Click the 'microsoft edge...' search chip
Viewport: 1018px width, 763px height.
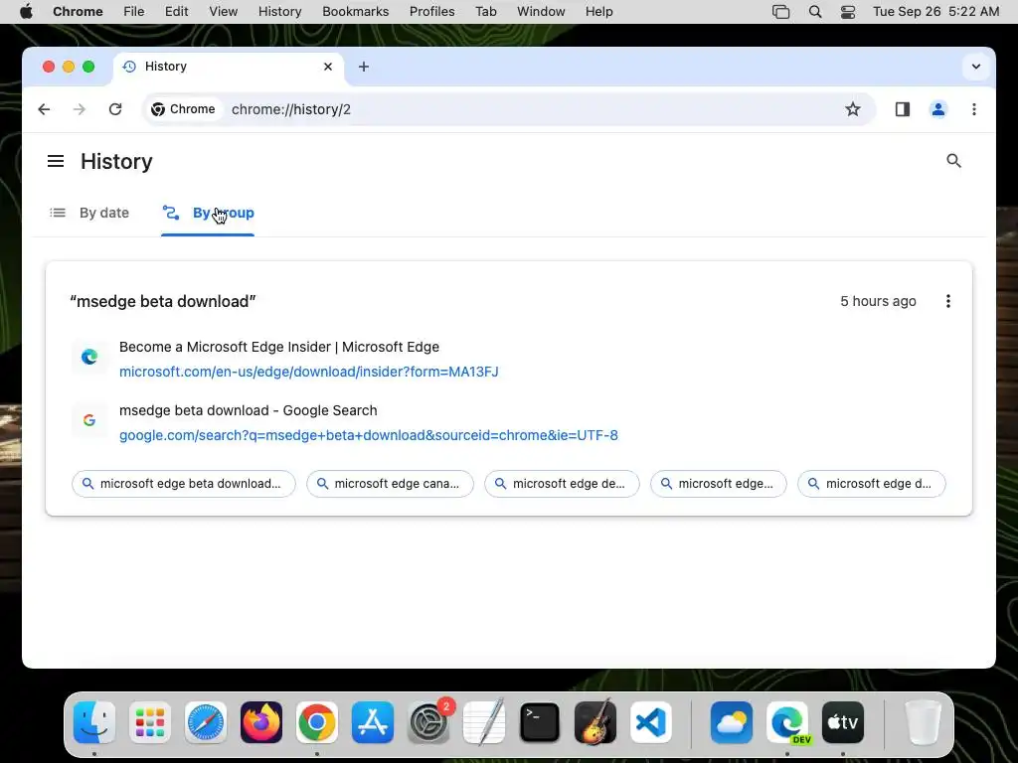(x=719, y=484)
